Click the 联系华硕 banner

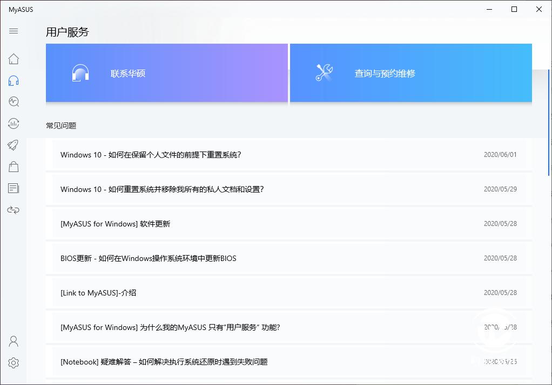point(166,73)
